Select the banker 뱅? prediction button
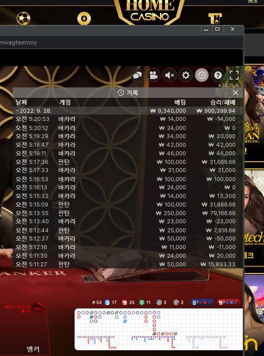 coord(228,303)
